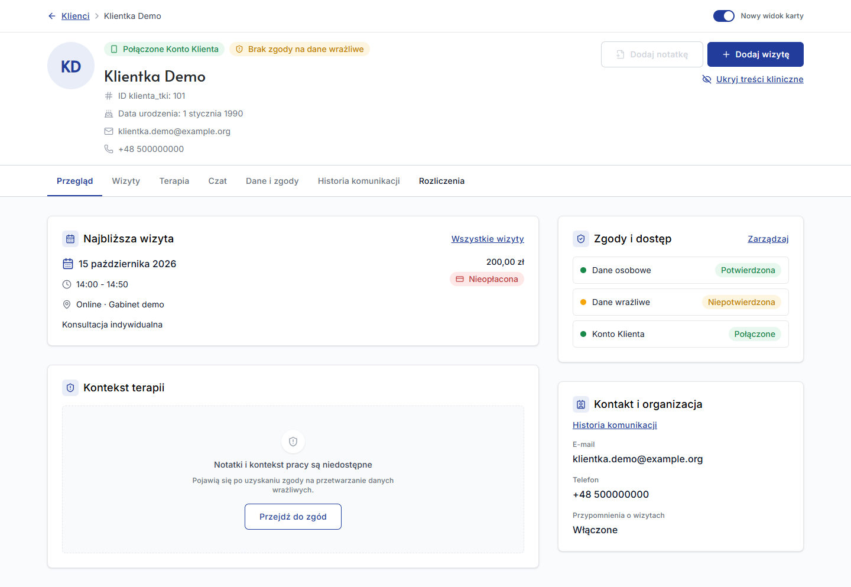Open Historia komunikacji link in Kontakt card
851x587 pixels.
pyautogui.click(x=615, y=425)
